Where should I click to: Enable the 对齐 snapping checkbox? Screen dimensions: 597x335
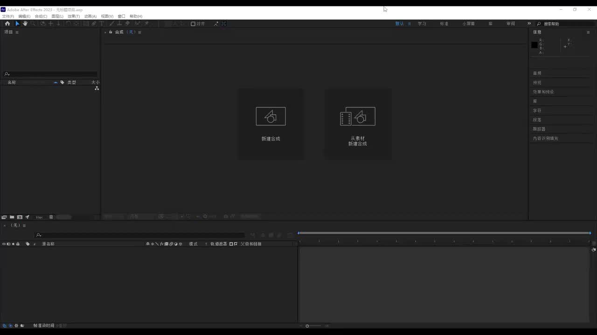pos(193,24)
